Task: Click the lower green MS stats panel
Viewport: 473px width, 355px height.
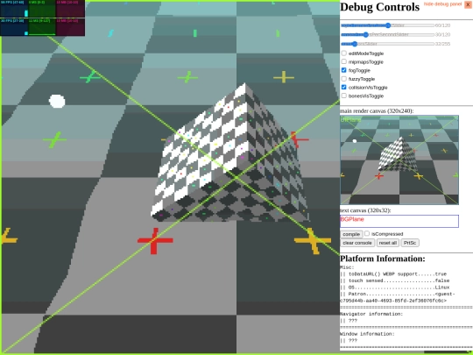Action: coord(42,27)
